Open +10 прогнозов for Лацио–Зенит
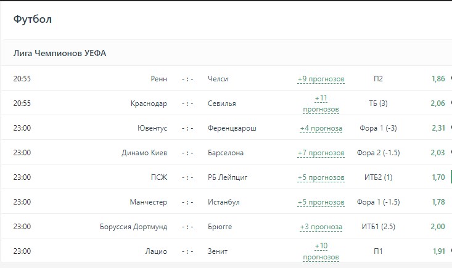Screen dimensions: 452x268 click(321, 251)
